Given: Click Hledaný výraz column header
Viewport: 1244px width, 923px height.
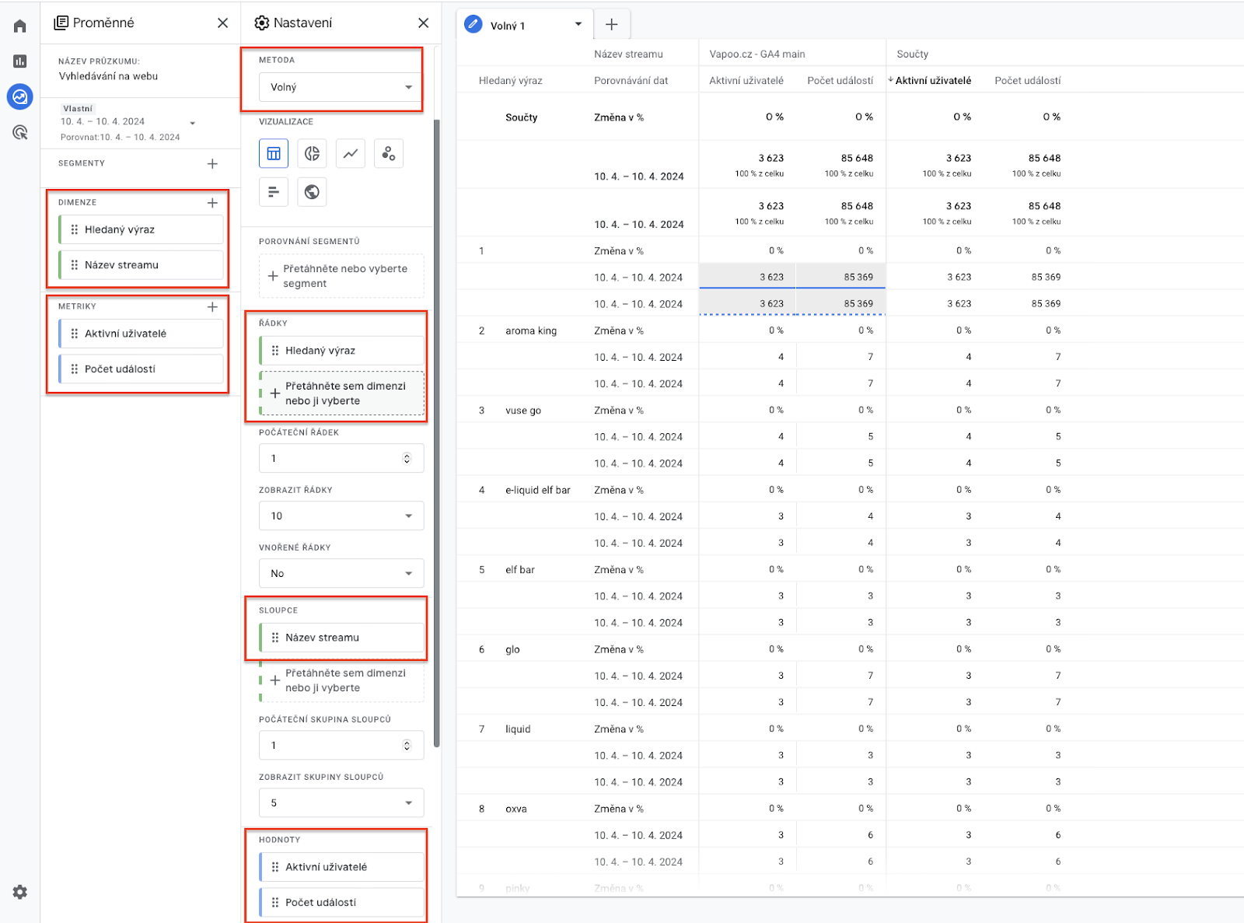Looking at the screenshot, I should pos(511,81).
